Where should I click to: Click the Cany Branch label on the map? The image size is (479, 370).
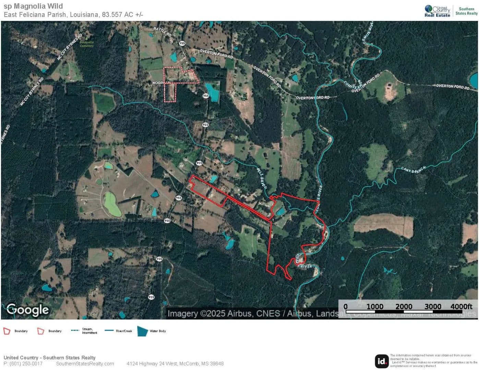pos(413,169)
